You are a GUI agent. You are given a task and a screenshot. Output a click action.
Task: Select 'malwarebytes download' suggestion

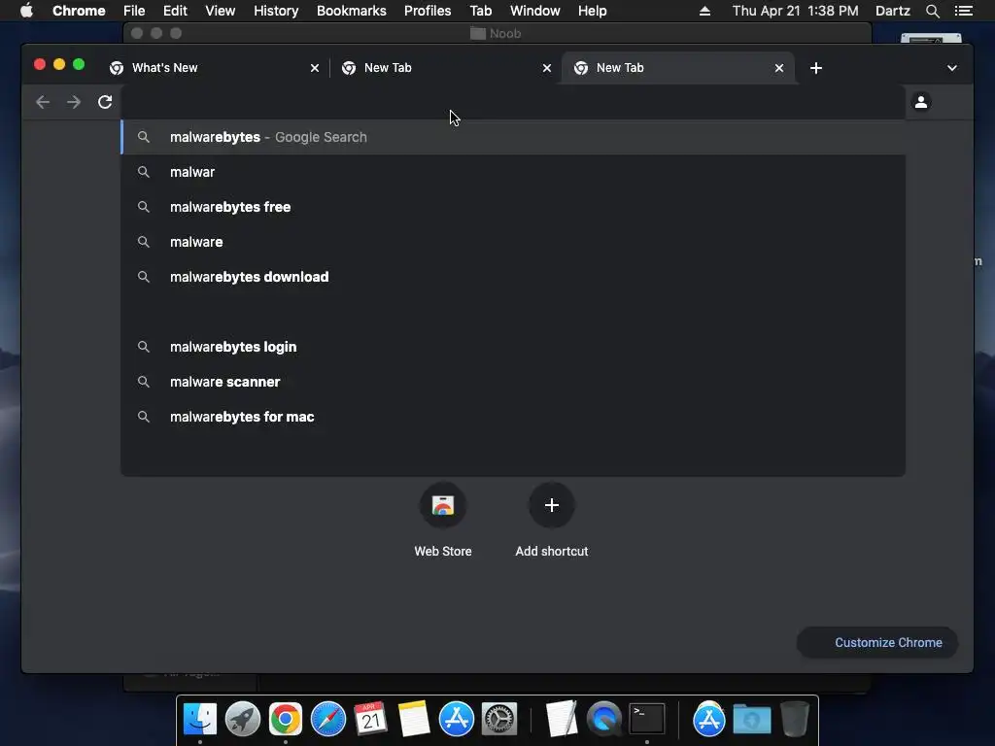(513, 277)
